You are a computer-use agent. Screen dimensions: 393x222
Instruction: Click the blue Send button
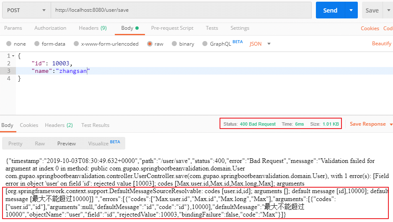(x=330, y=10)
